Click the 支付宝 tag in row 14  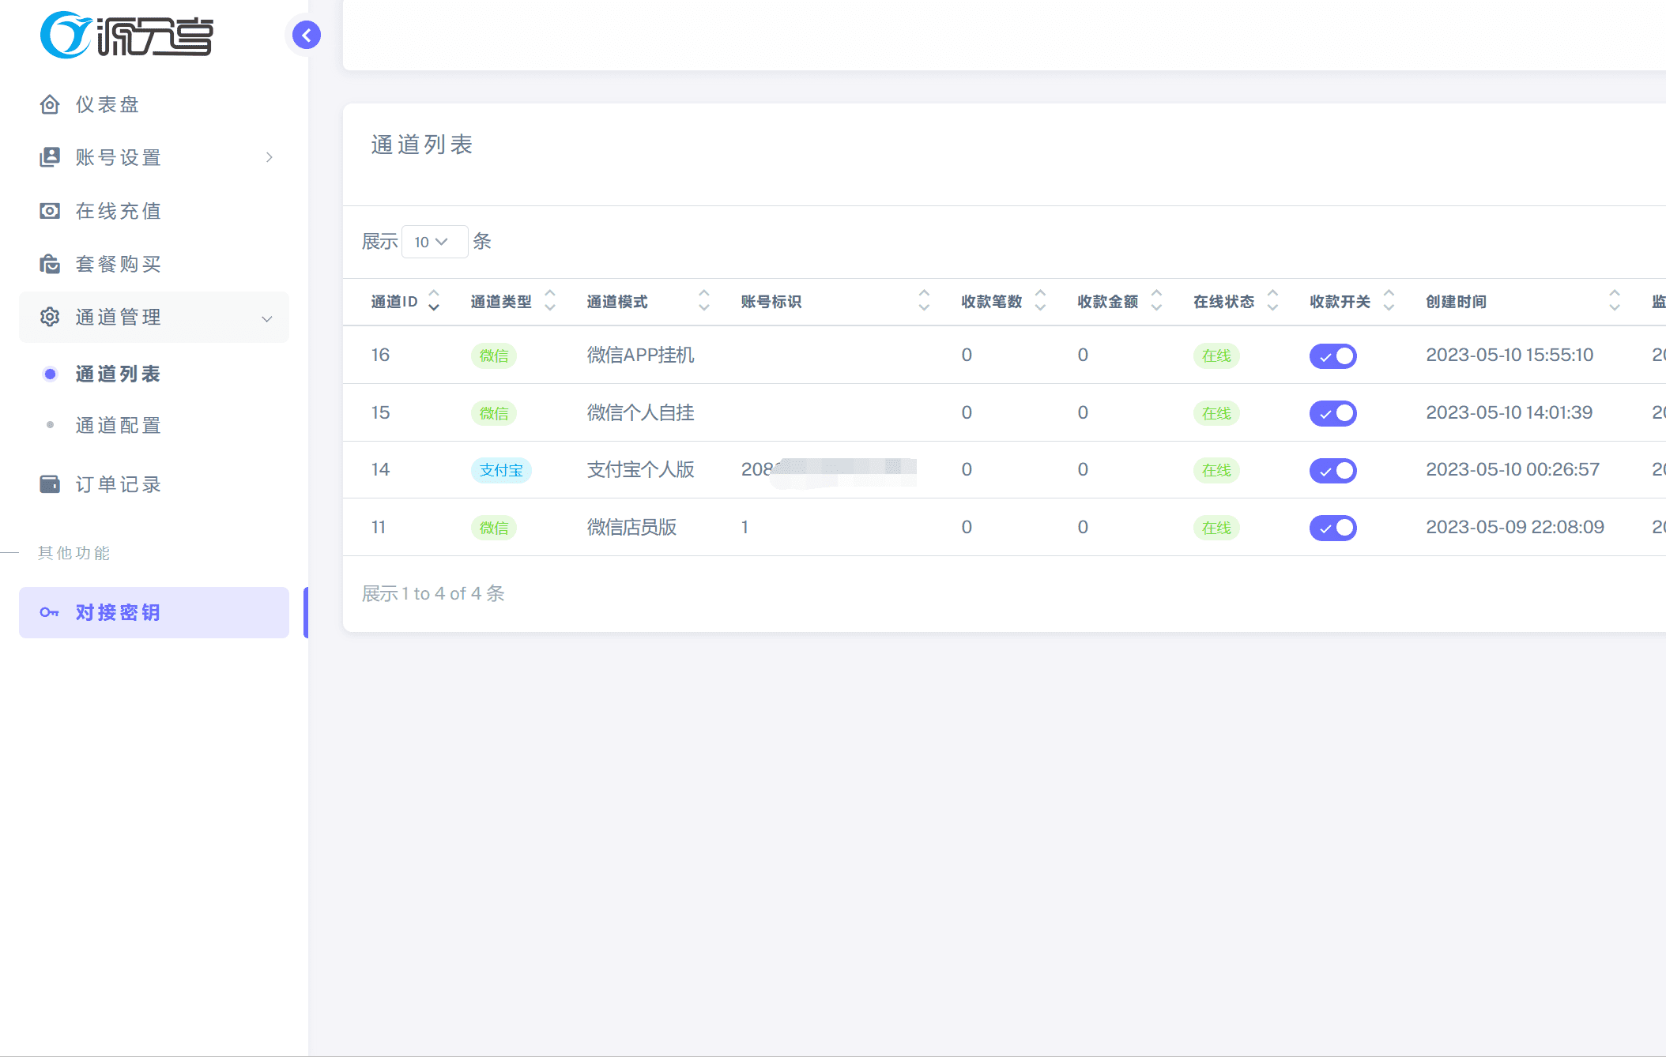(x=501, y=471)
